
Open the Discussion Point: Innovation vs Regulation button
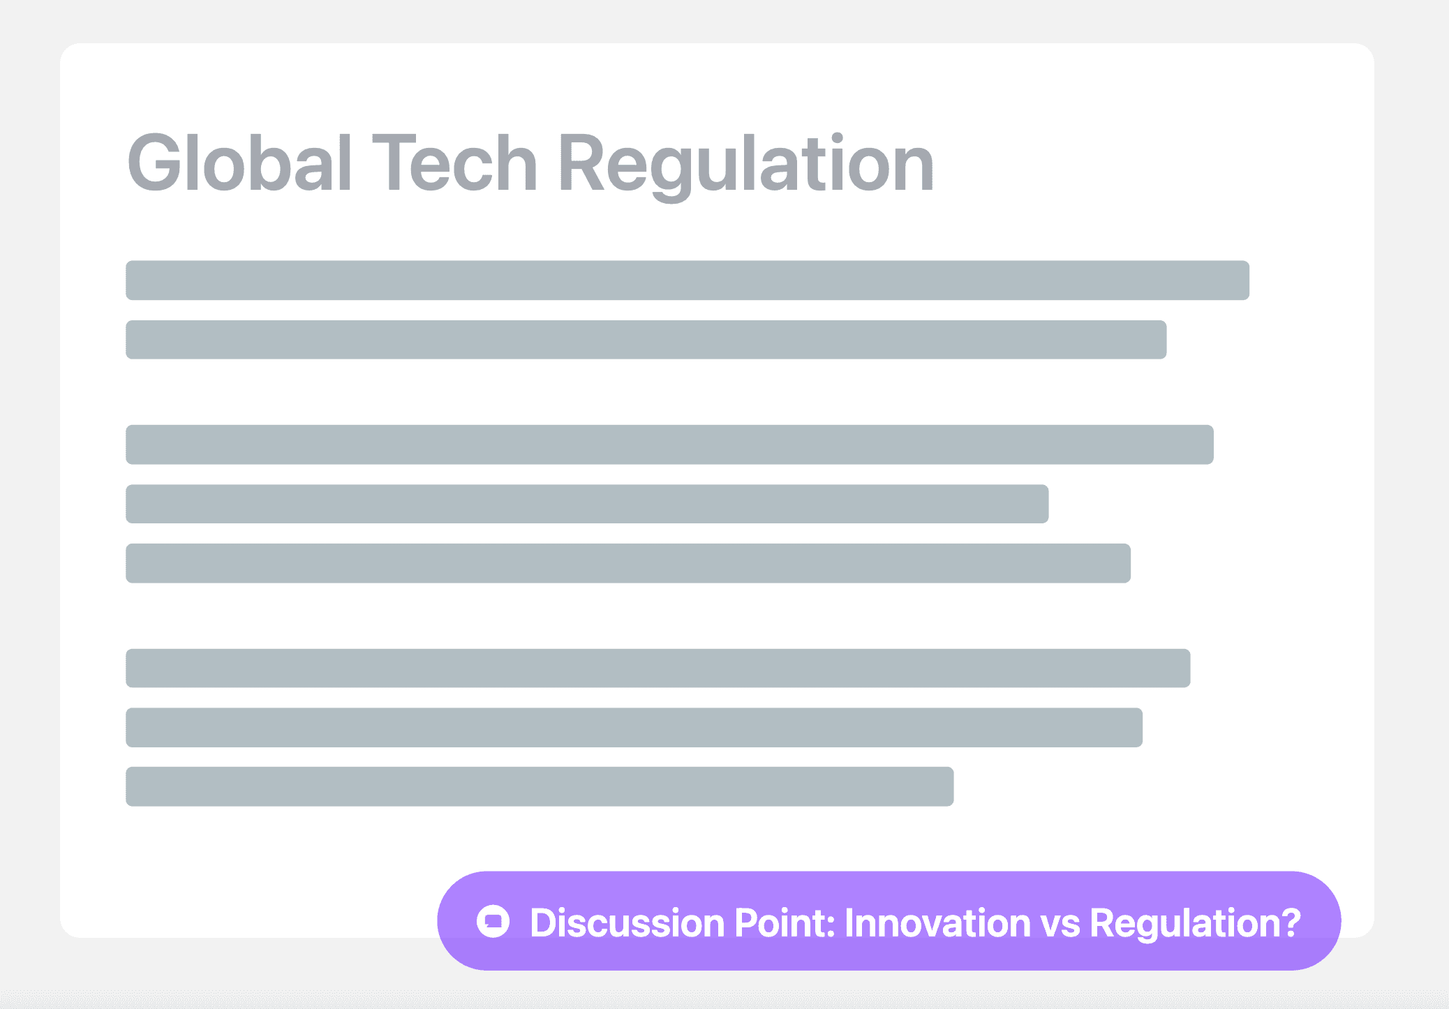888,921
